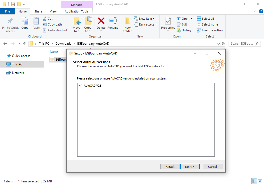The image size is (264, 184).
Task: Click the Back button in setup wizard
Action: 170,167
